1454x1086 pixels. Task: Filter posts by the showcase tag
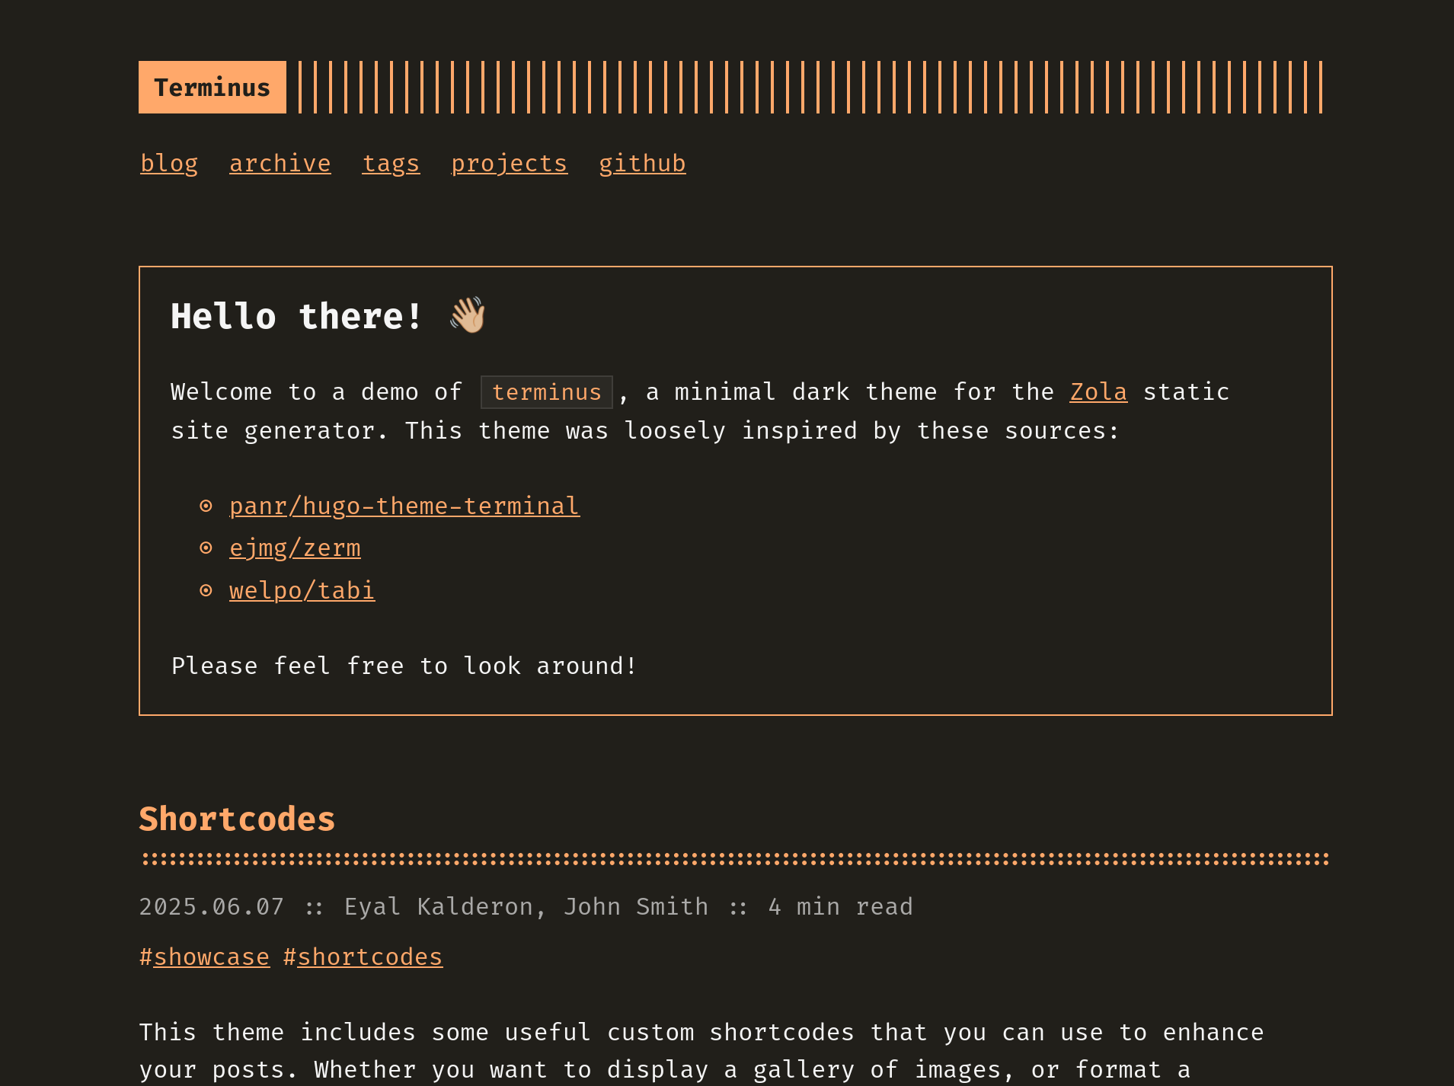212,957
